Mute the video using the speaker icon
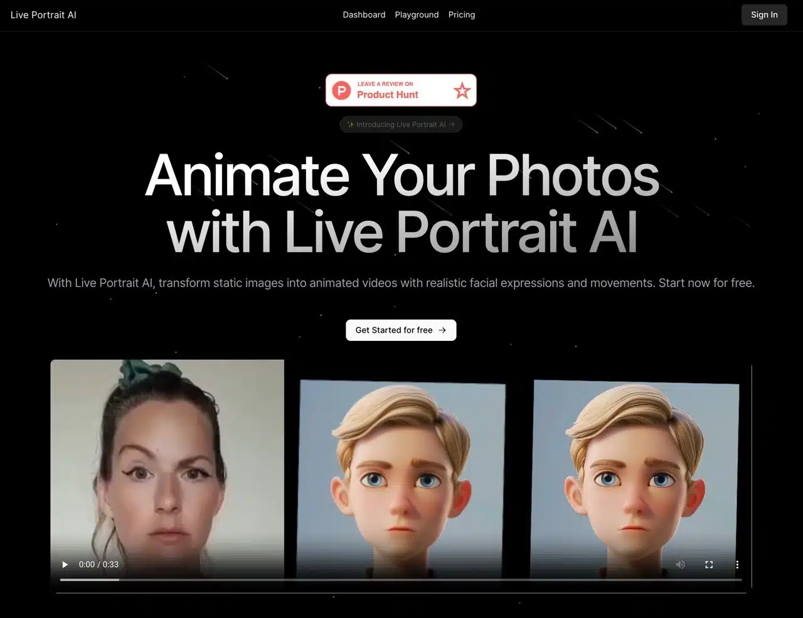The image size is (803, 618). pyautogui.click(x=680, y=564)
